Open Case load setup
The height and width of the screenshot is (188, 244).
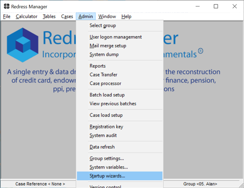[x=120, y=115]
